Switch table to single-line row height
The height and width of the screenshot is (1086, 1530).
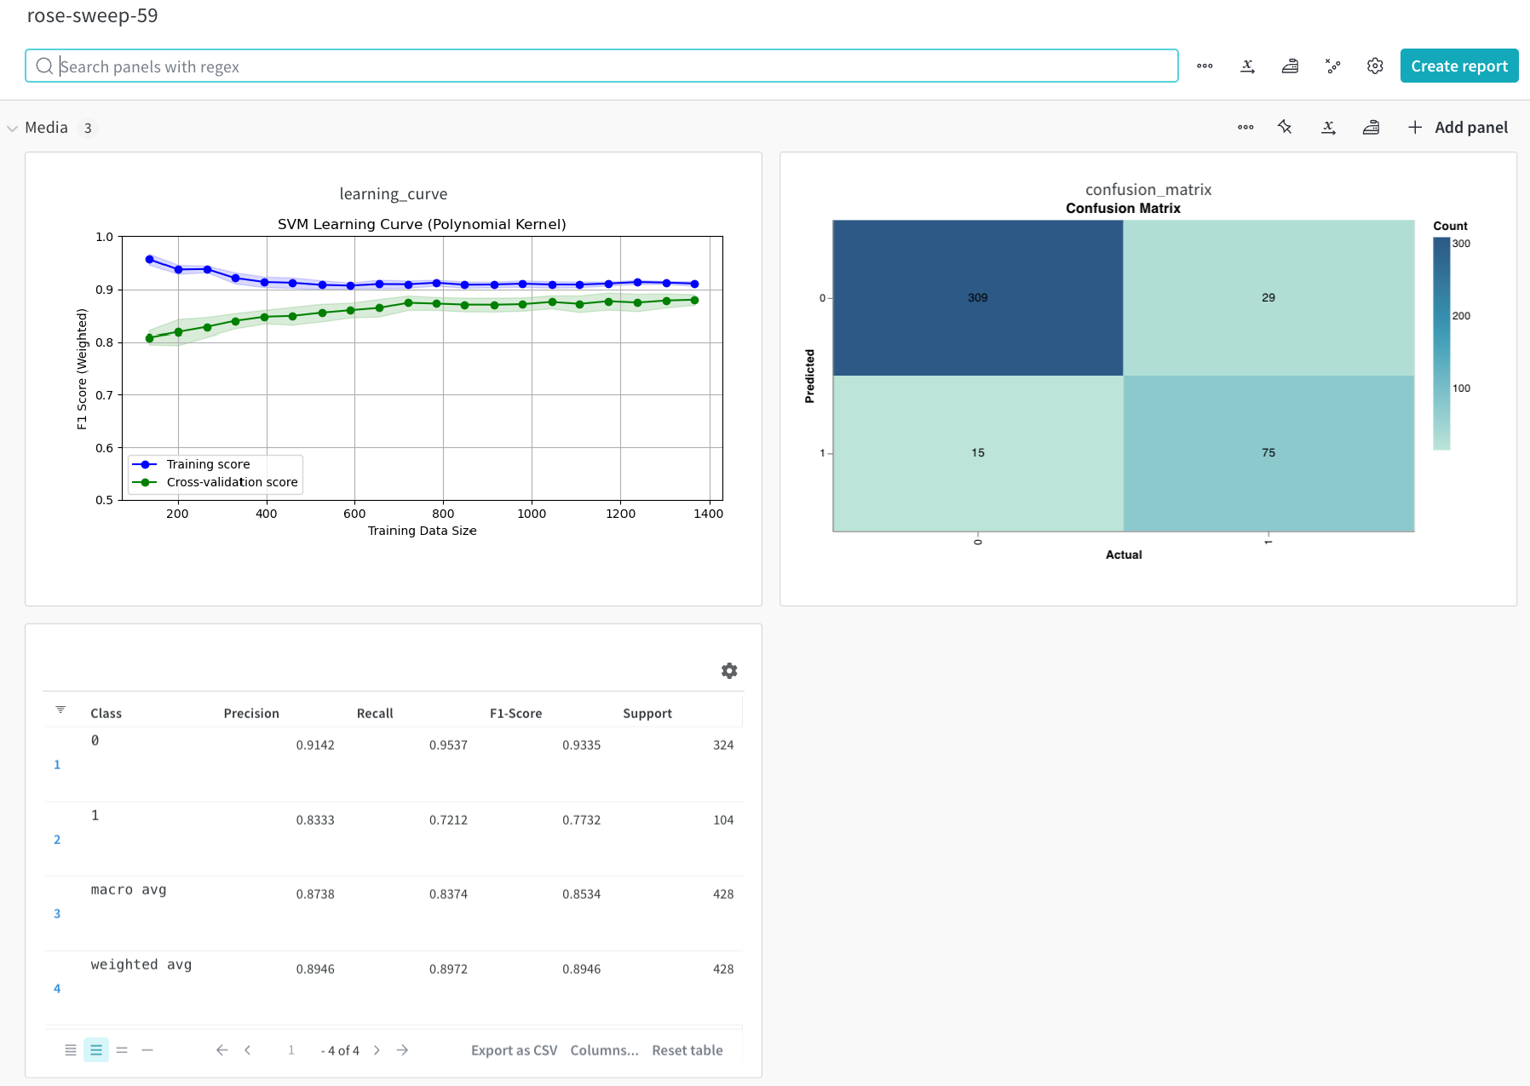pos(147,1050)
